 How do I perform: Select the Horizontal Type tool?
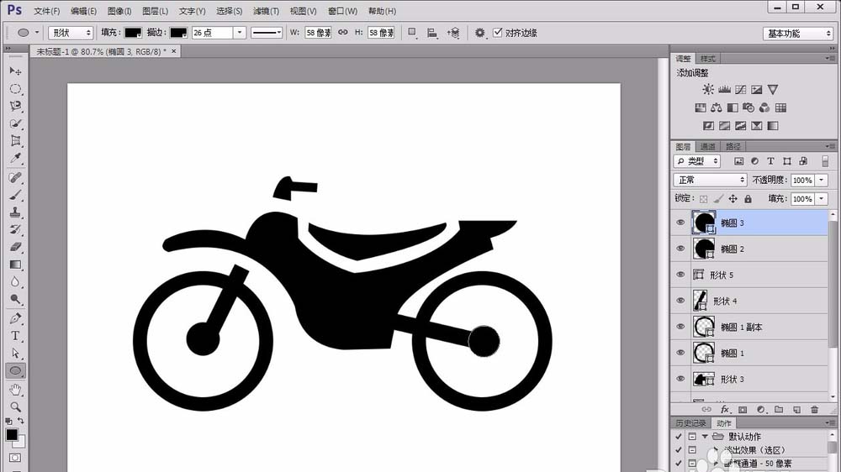click(15, 336)
